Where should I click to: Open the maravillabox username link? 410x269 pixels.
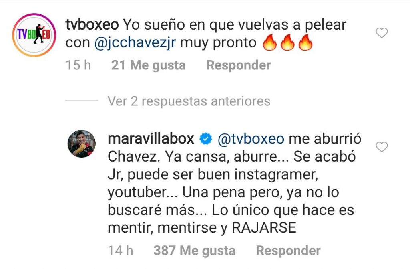click(x=151, y=138)
